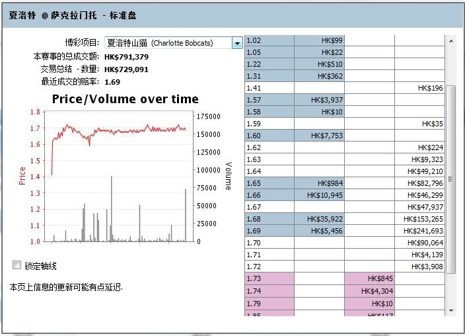The width and height of the screenshot is (465, 336).
Task: Select the 1.02 price cell
Action: click(269, 40)
